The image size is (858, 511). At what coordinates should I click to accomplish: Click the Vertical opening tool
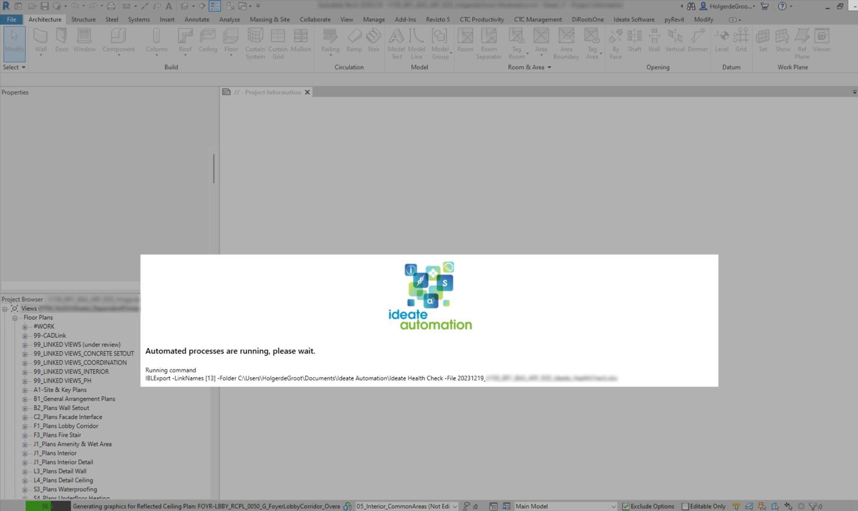point(675,40)
